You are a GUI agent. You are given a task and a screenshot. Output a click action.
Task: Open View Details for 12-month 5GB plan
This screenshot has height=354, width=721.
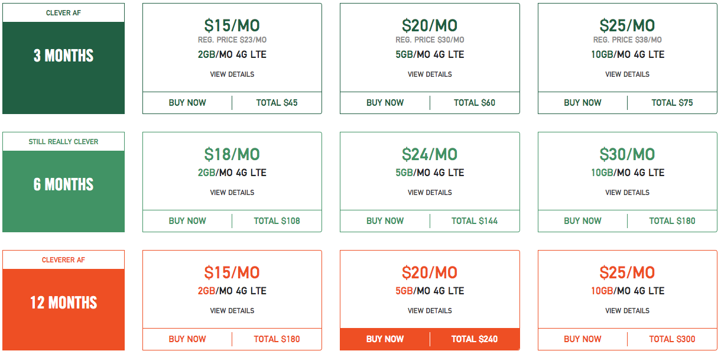pos(430,311)
